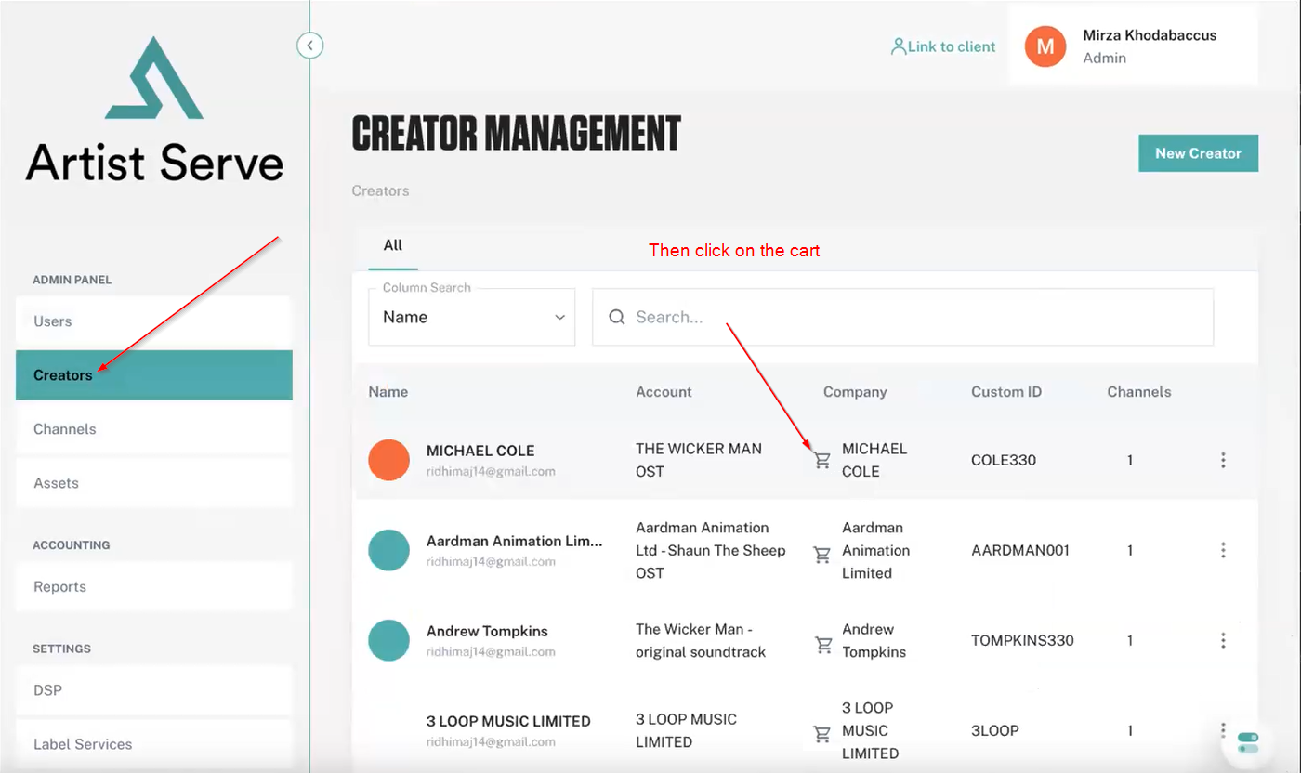Viewport: 1301px width, 773px height.
Task: Open the Column Search Name dropdown
Action: 472,318
